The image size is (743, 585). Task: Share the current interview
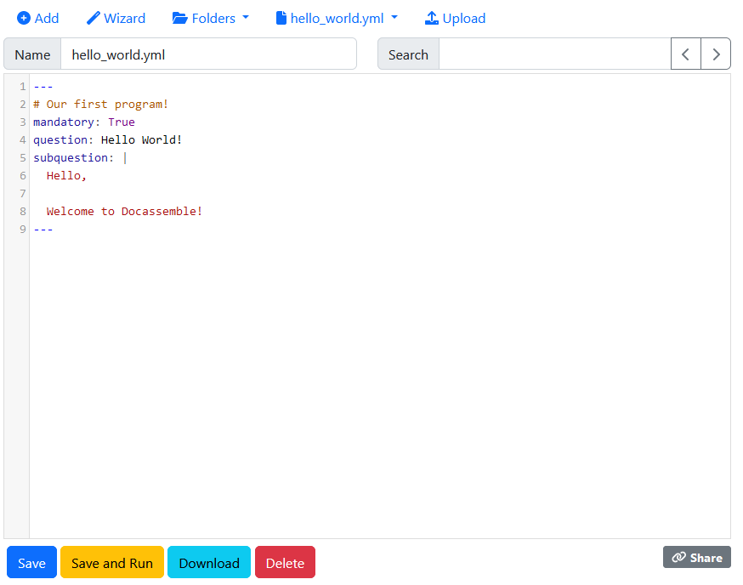(696, 557)
